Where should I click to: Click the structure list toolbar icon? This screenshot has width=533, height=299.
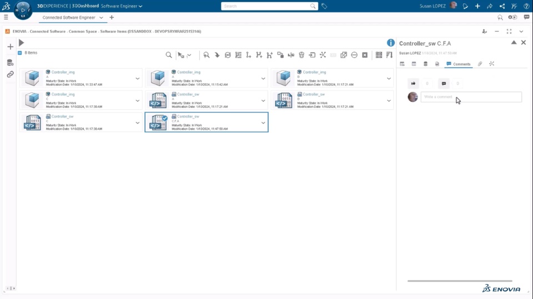238,55
